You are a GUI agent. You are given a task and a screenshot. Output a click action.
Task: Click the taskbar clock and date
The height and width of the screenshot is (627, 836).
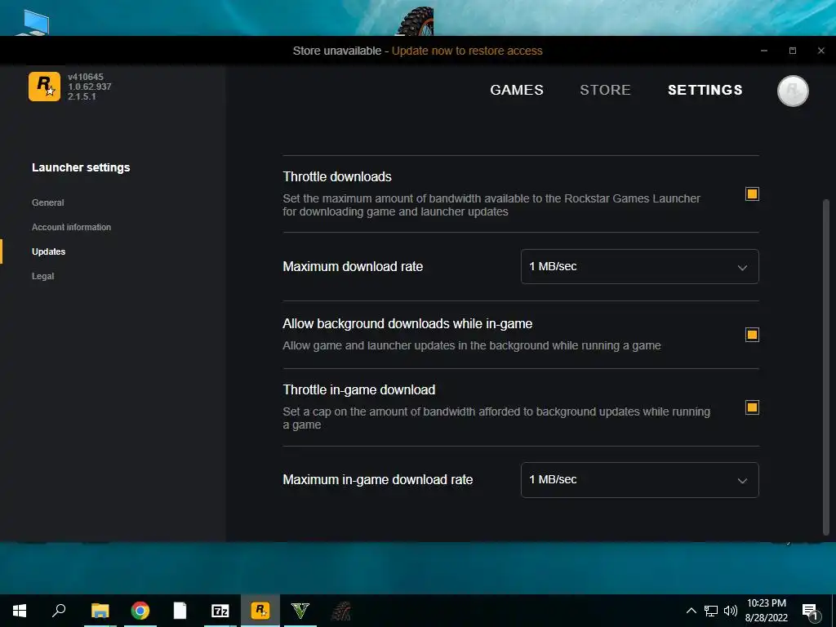[x=766, y=611]
